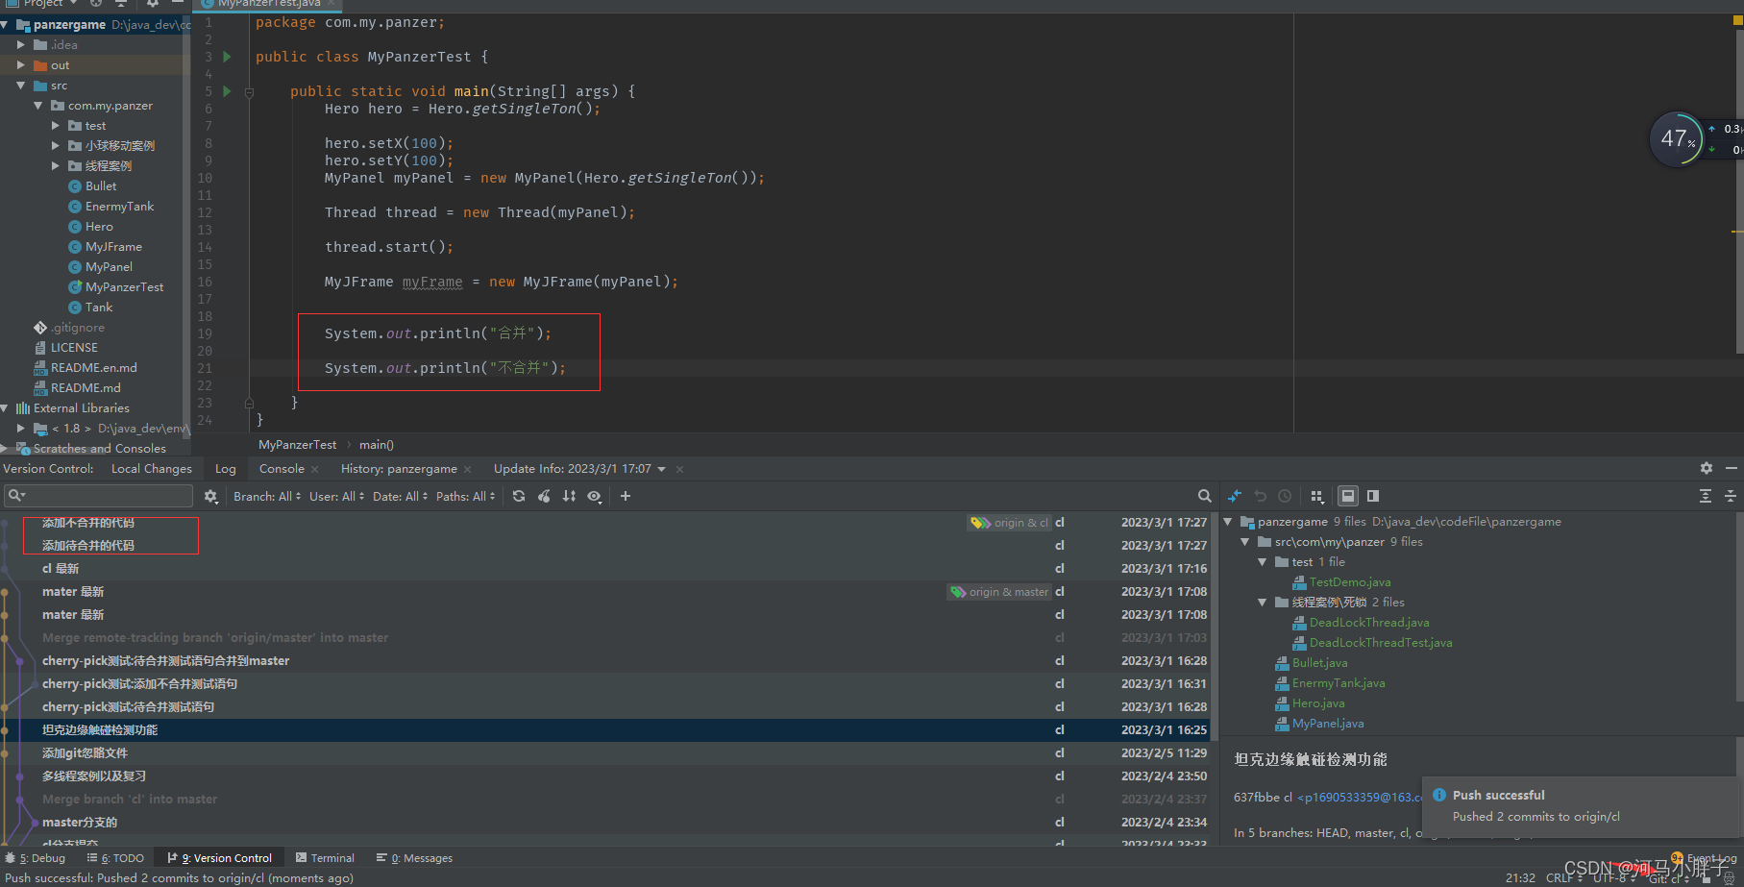Open Update Info tab dropdown arrow
The width and height of the screenshot is (1744, 887).
(662, 469)
